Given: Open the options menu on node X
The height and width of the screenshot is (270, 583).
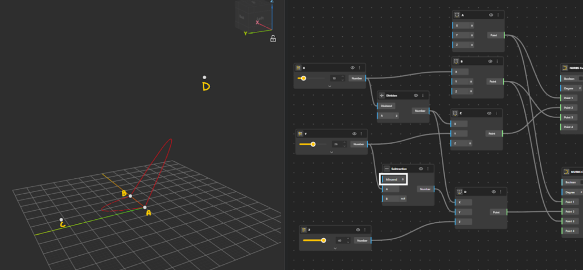Looking at the screenshot, I should [x=359, y=68].
